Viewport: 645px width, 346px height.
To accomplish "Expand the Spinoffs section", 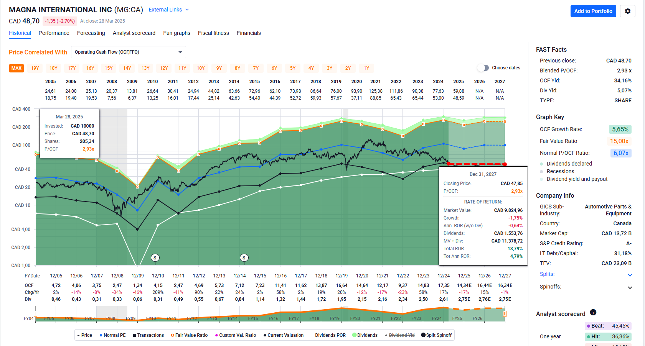I will [630, 287].
